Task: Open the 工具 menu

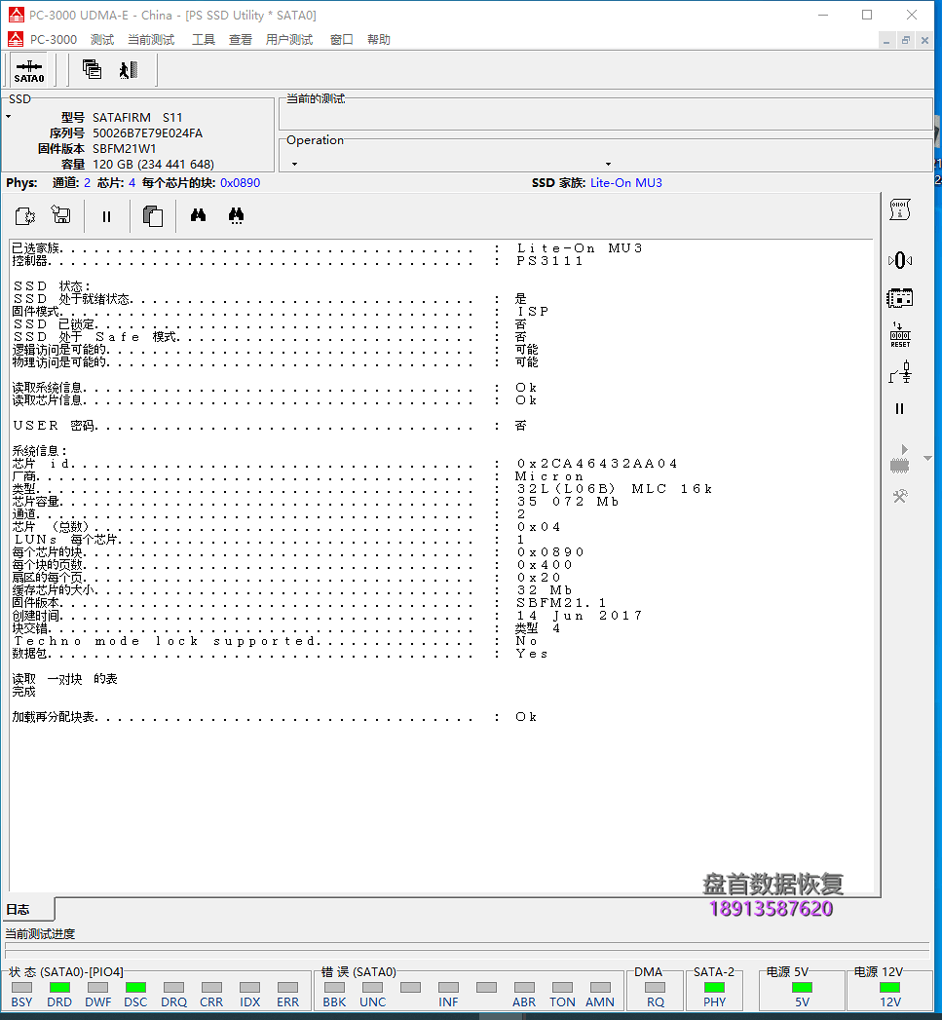Action: (x=203, y=40)
